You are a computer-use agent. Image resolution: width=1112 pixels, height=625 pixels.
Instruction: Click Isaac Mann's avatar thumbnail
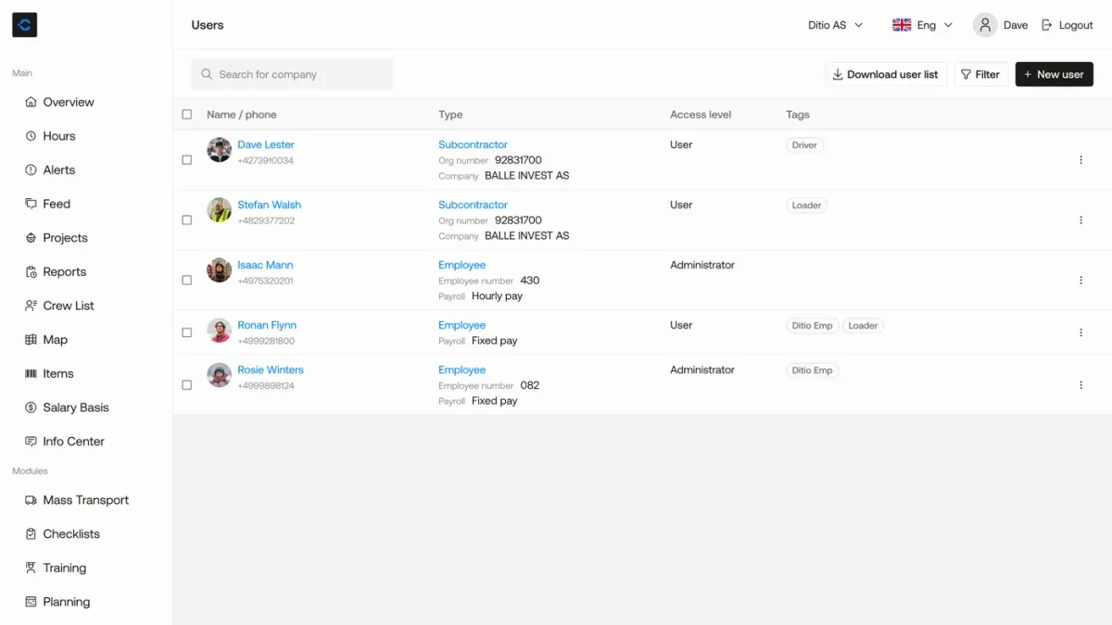pyautogui.click(x=220, y=270)
